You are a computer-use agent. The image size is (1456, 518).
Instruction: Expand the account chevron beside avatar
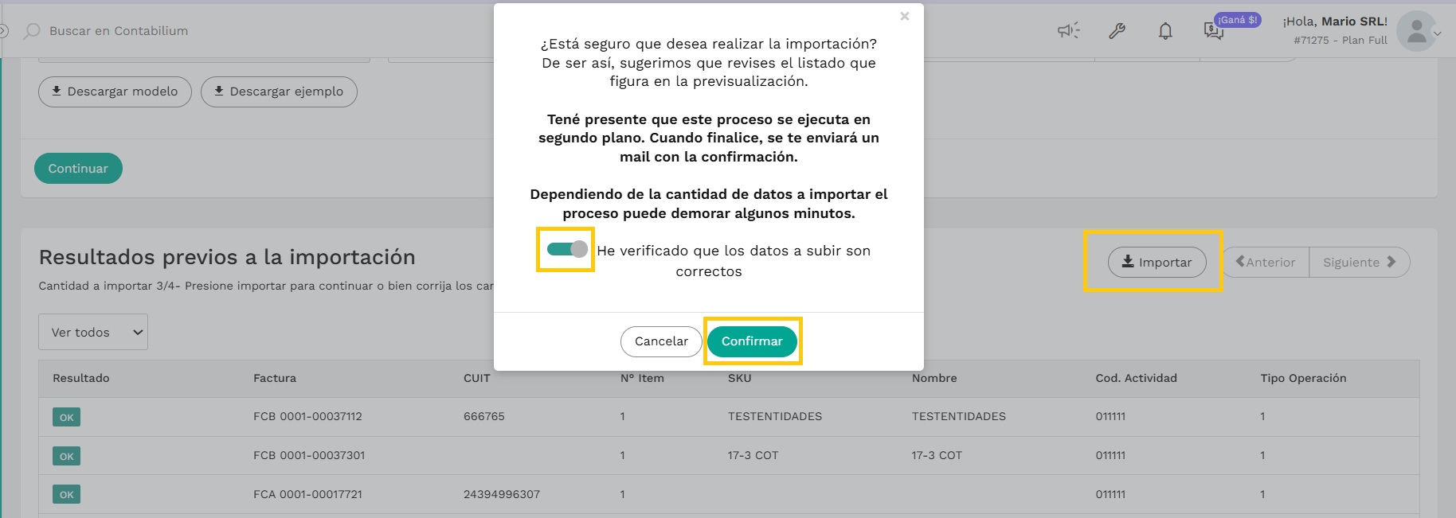click(x=1438, y=33)
